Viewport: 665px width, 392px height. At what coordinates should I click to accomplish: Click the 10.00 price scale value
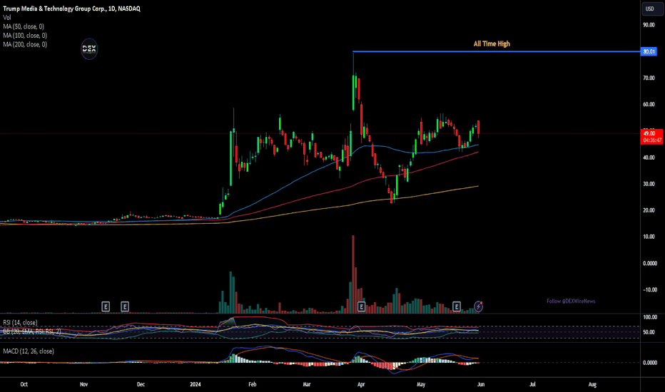click(x=649, y=237)
